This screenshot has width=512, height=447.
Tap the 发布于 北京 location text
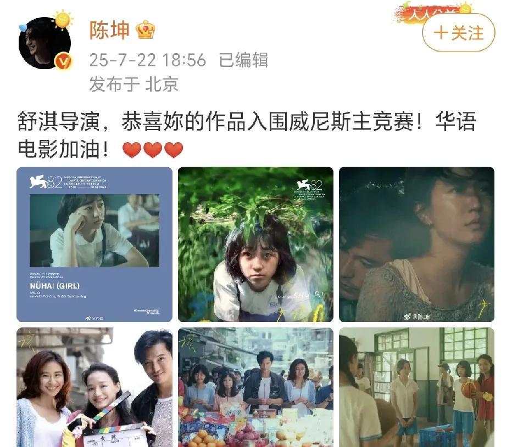click(x=134, y=84)
